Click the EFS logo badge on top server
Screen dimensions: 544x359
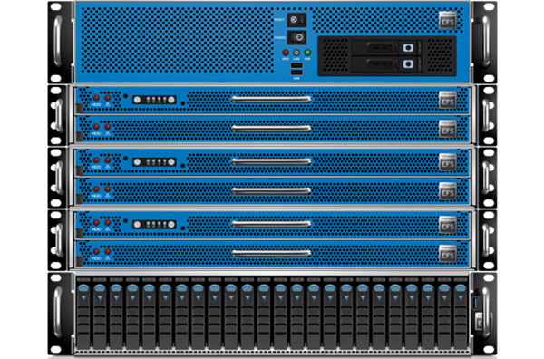[x=448, y=20]
